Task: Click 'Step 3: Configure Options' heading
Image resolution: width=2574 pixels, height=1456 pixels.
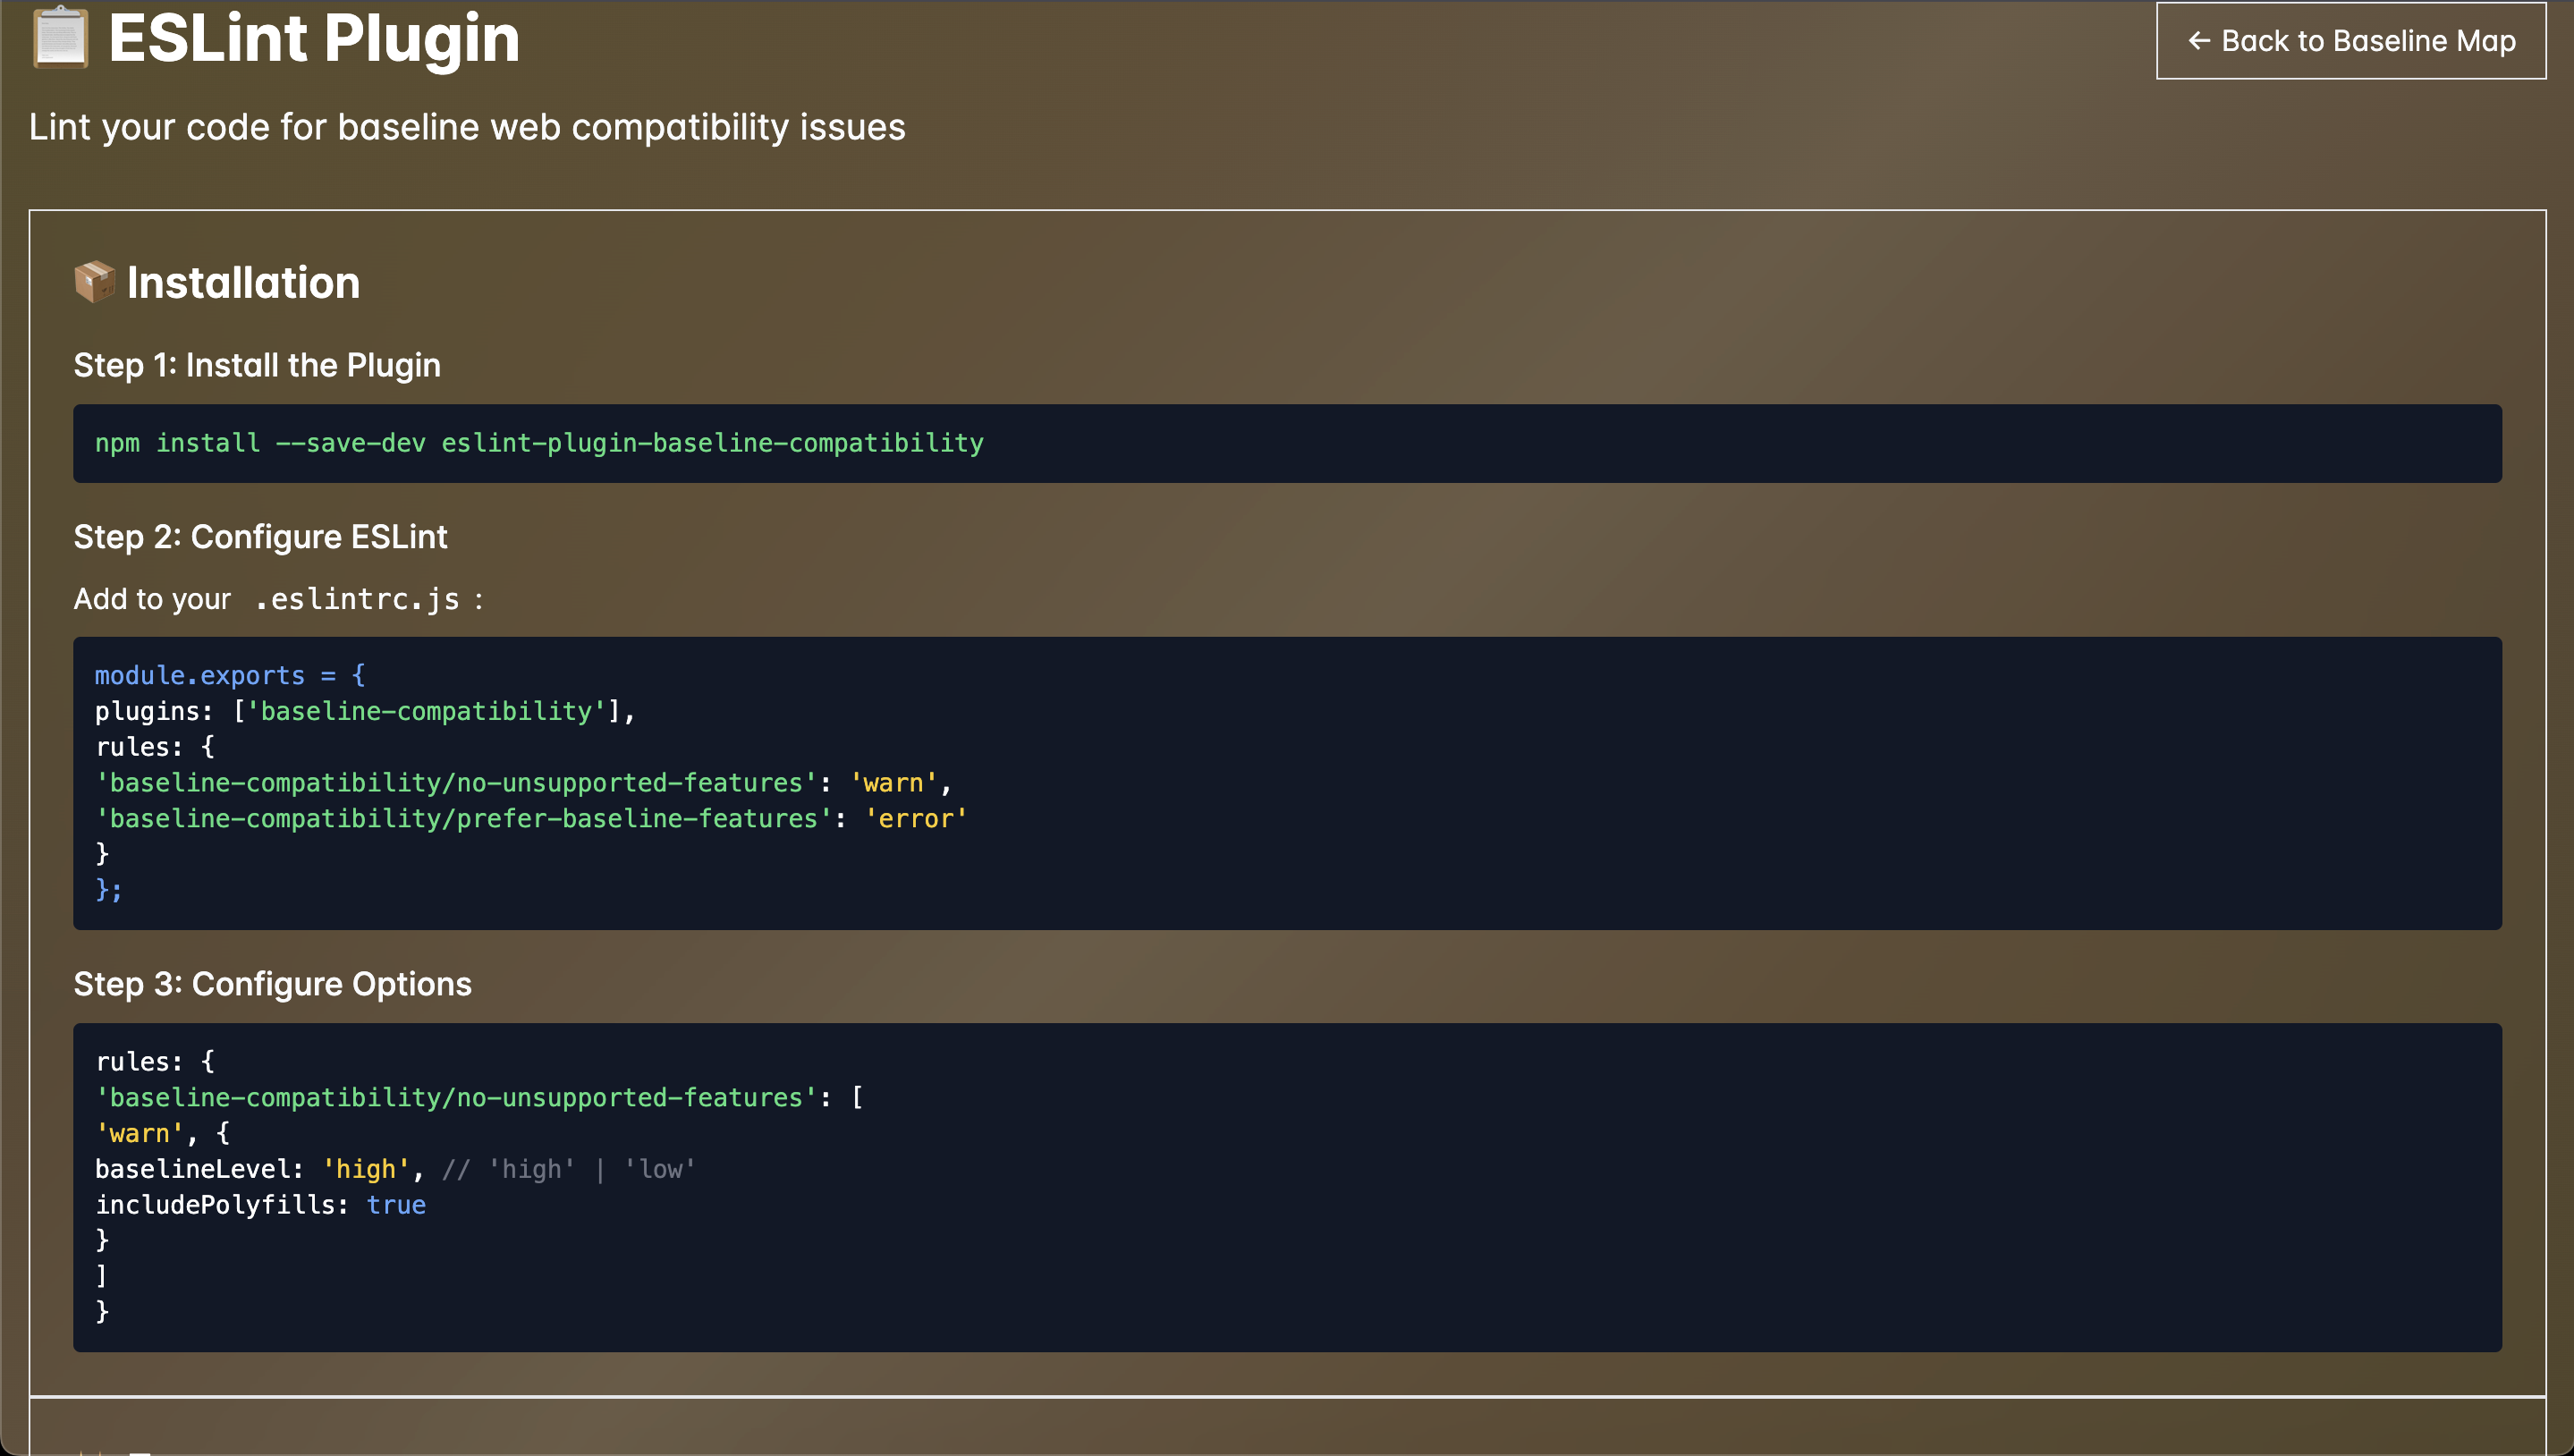Action: pos(272,984)
